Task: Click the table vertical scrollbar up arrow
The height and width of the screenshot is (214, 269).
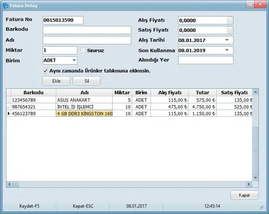Action: (x=256, y=92)
